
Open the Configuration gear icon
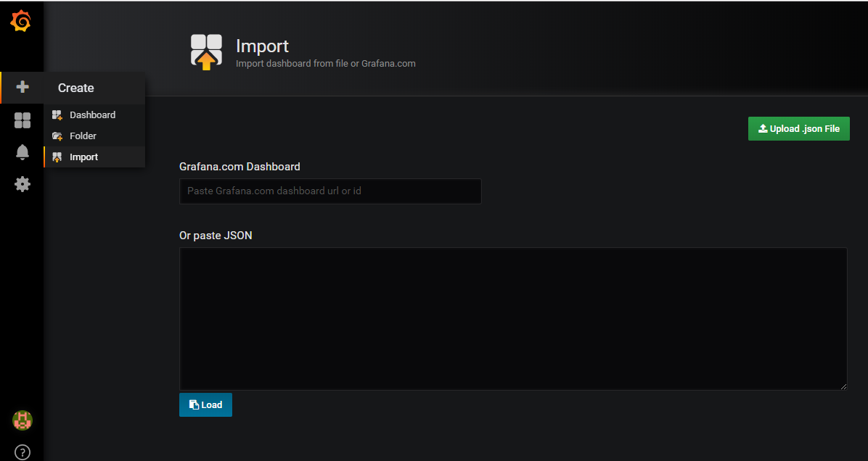[22, 184]
